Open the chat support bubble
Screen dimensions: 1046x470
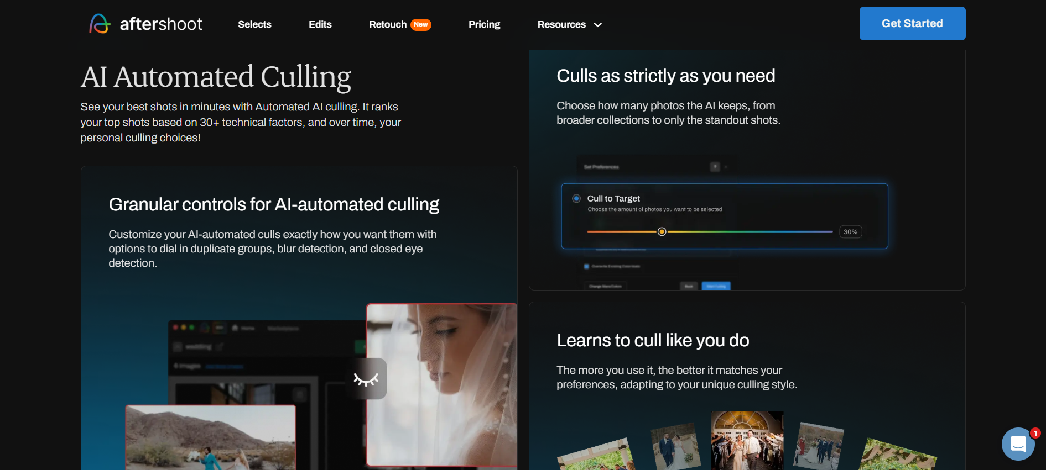pyautogui.click(x=1017, y=444)
